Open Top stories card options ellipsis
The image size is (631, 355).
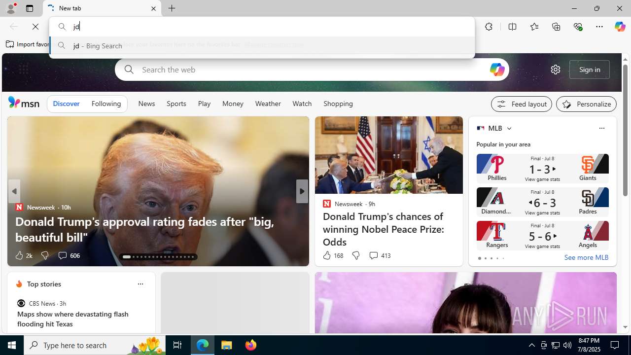(140, 284)
